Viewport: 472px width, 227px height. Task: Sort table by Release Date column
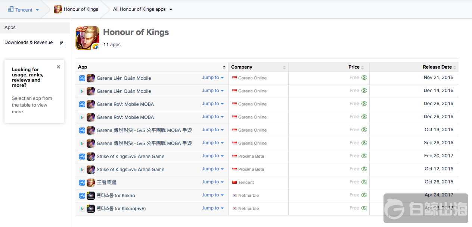(454, 67)
